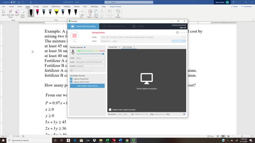
Task: Open Manage Recordings in Panopto
Action: tap(114, 26)
